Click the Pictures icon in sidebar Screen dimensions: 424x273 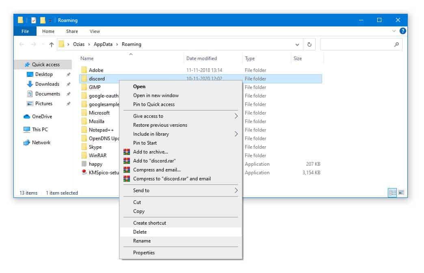(x=30, y=104)
